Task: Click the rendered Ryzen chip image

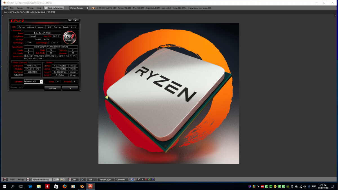Action: [168, 93]
